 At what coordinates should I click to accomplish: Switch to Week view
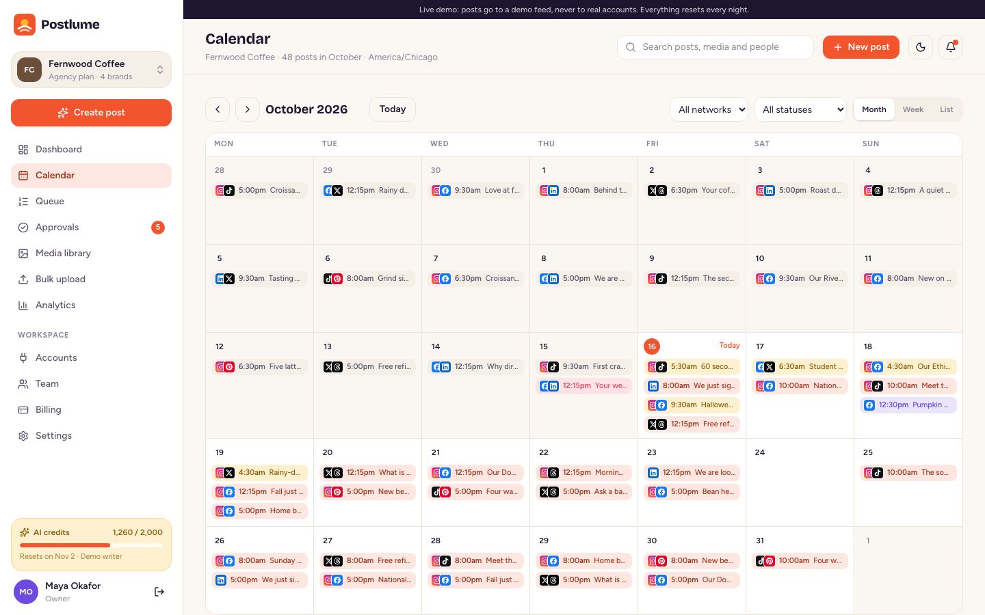coord(913,109)
